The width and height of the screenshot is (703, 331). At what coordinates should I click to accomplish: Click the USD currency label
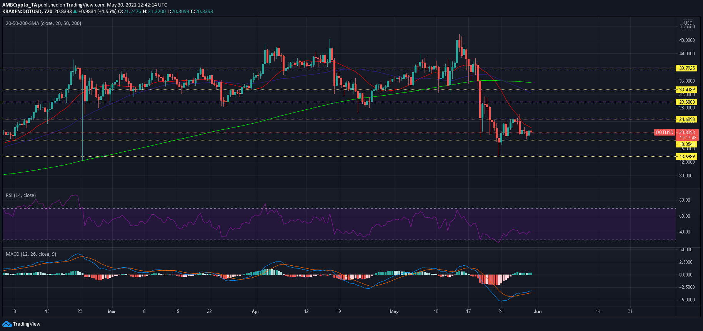pos(688,23)
